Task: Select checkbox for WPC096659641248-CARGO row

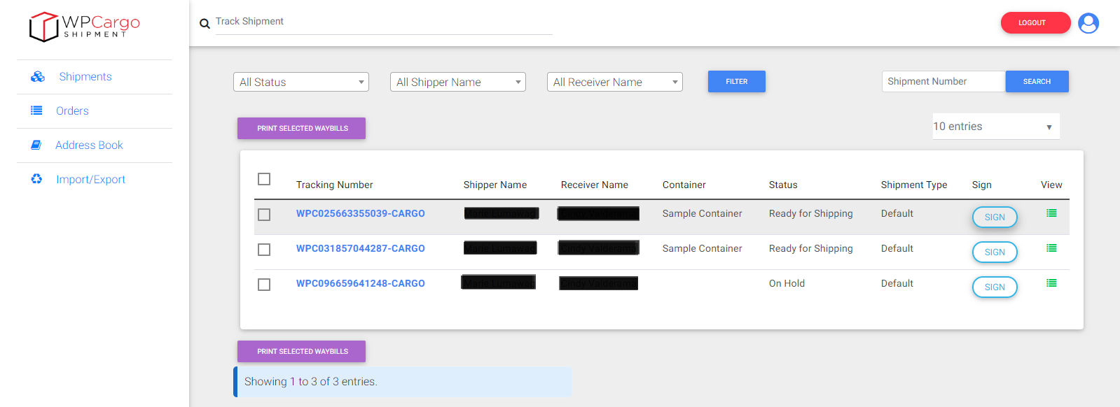Action: click(x=264, y=285)
